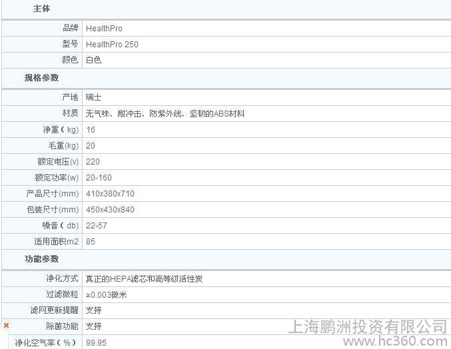Select the HealthPro 250 model value
This screenshot has height=349, width=451.
(112, 45)
